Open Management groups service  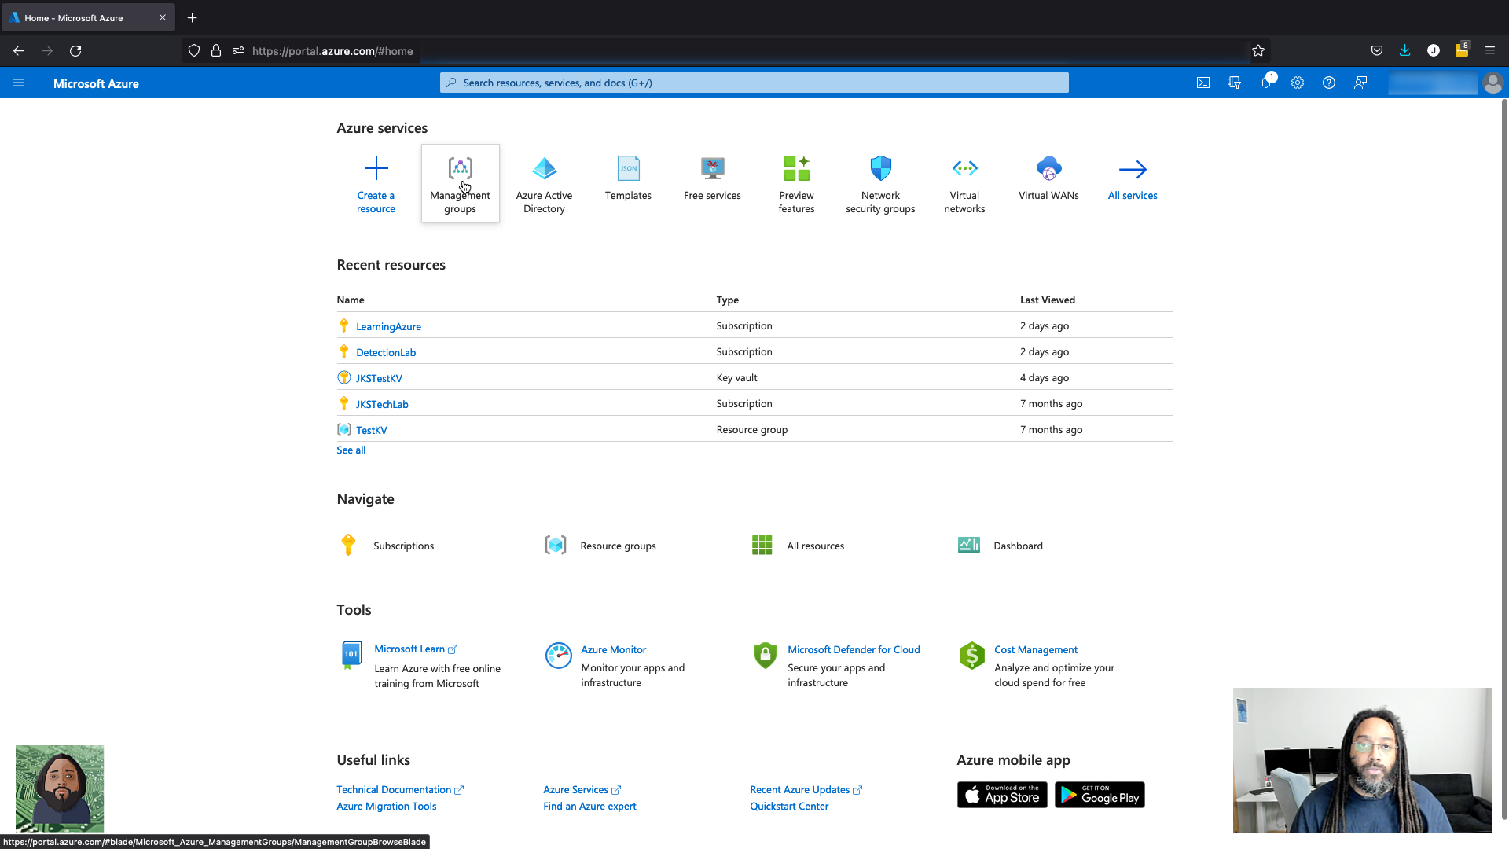coord(460,184)
